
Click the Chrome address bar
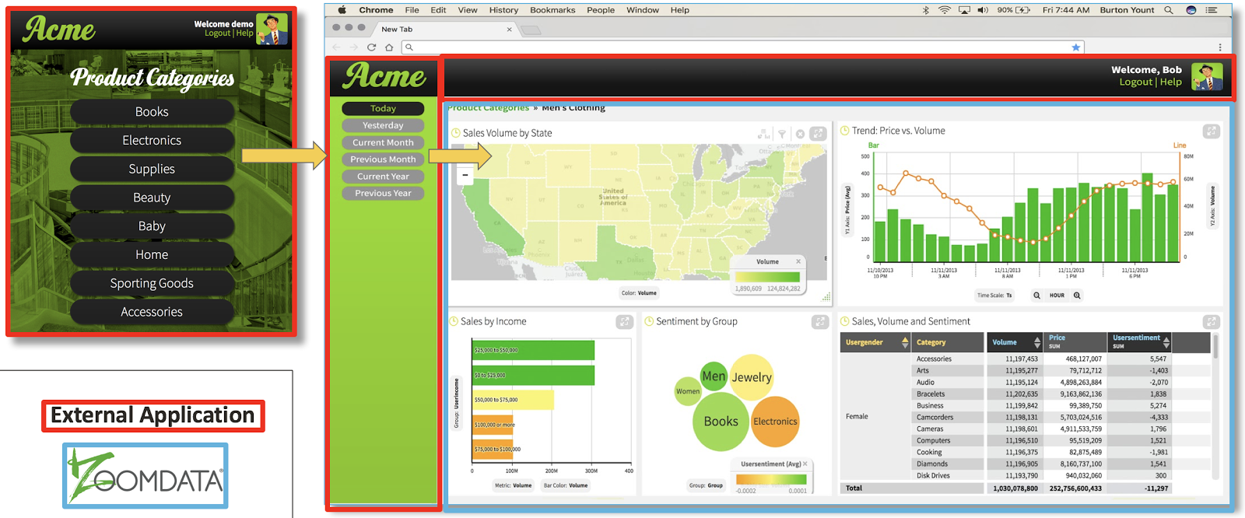pos(743,47)
